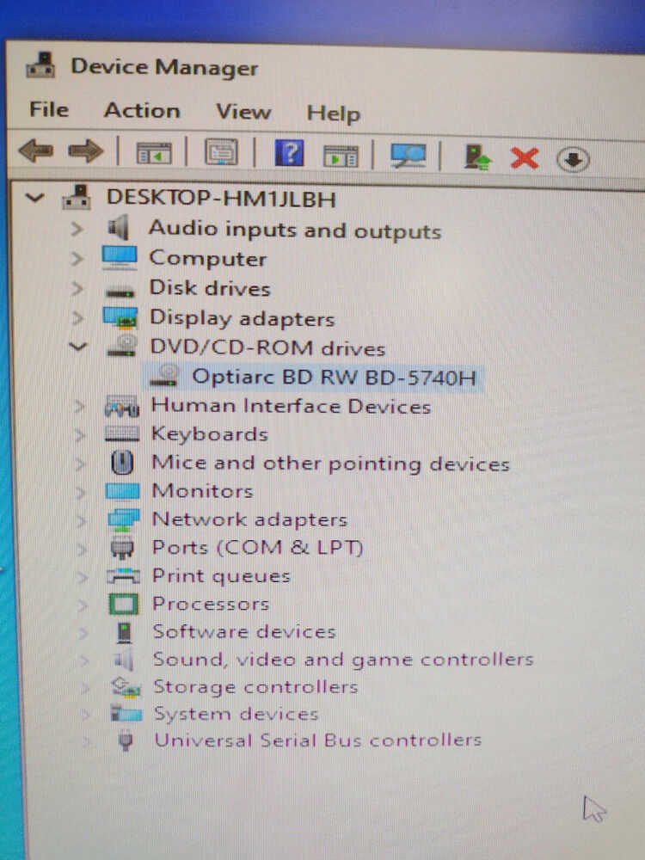645x860 pixels.
Task: Expand the Human Interface Devices arrow
Action: tap(79, 407)
